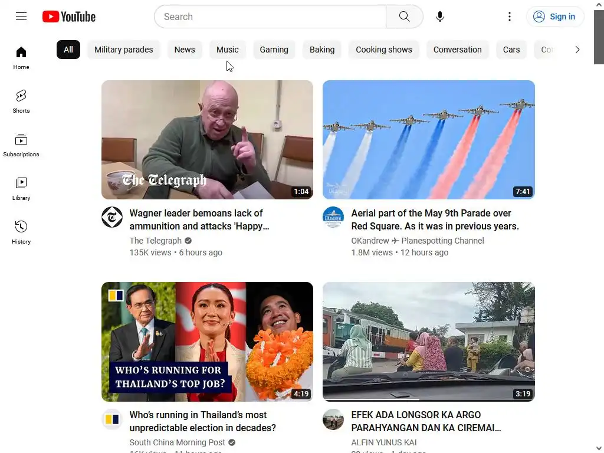Viewport: 604px width, 453px height.
Task: Select the Gaming chip
Action: [x=274, y=50]
